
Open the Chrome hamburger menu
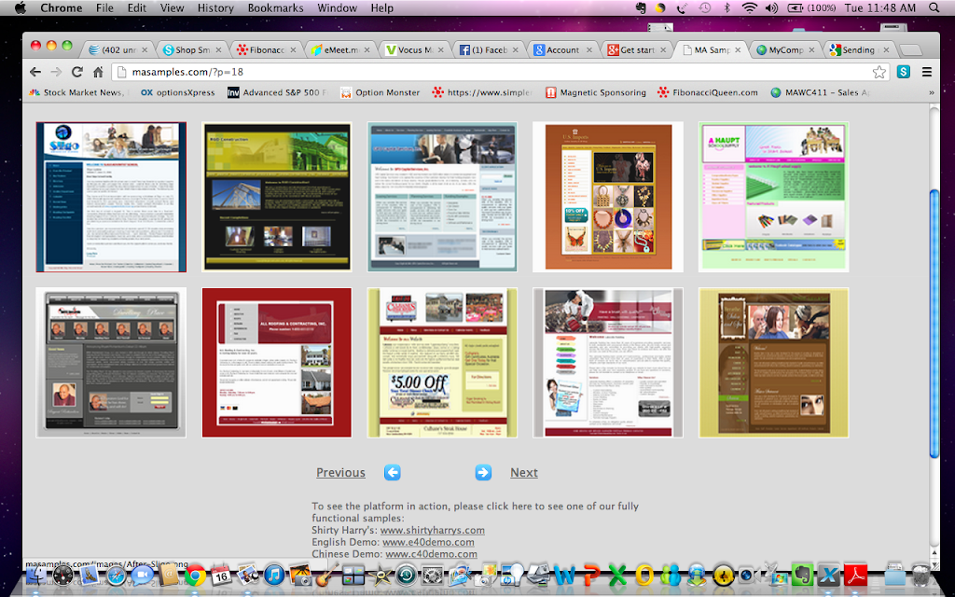click(x=927, y=72)
